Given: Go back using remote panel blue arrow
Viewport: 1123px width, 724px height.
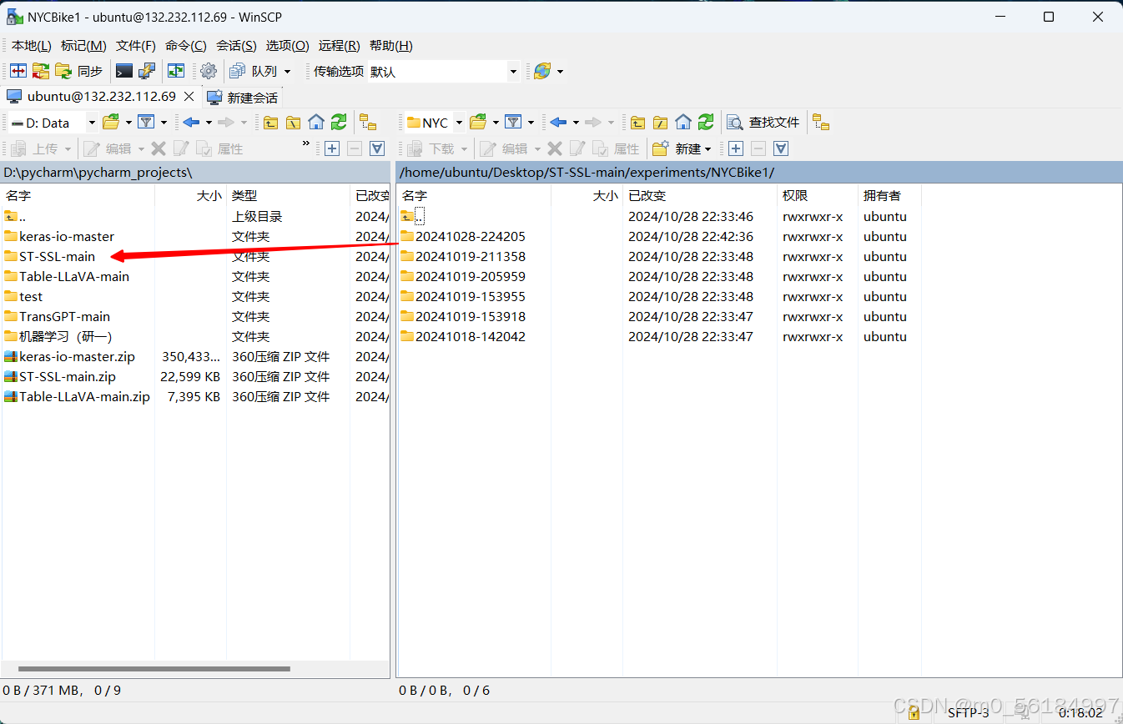Looking at the screenshot, I should click(558, 123).
